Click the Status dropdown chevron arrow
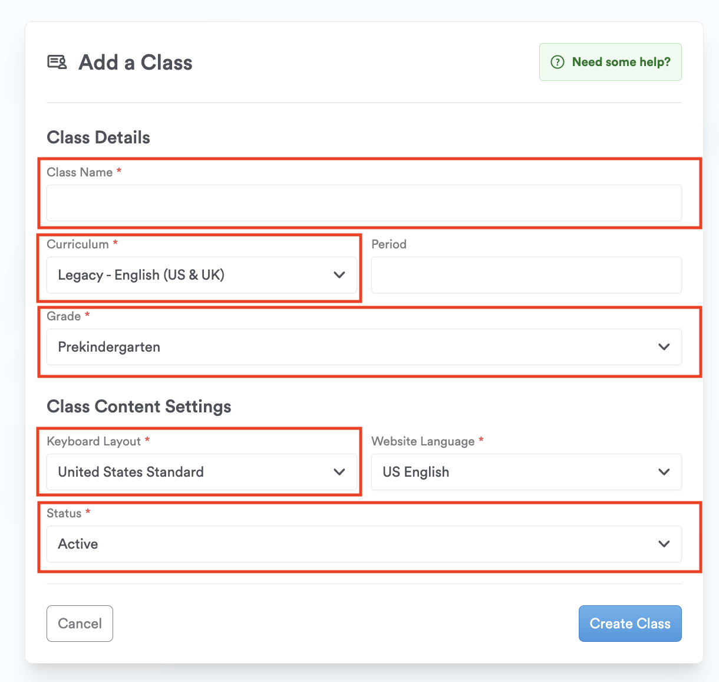 (x=664, y=544)
